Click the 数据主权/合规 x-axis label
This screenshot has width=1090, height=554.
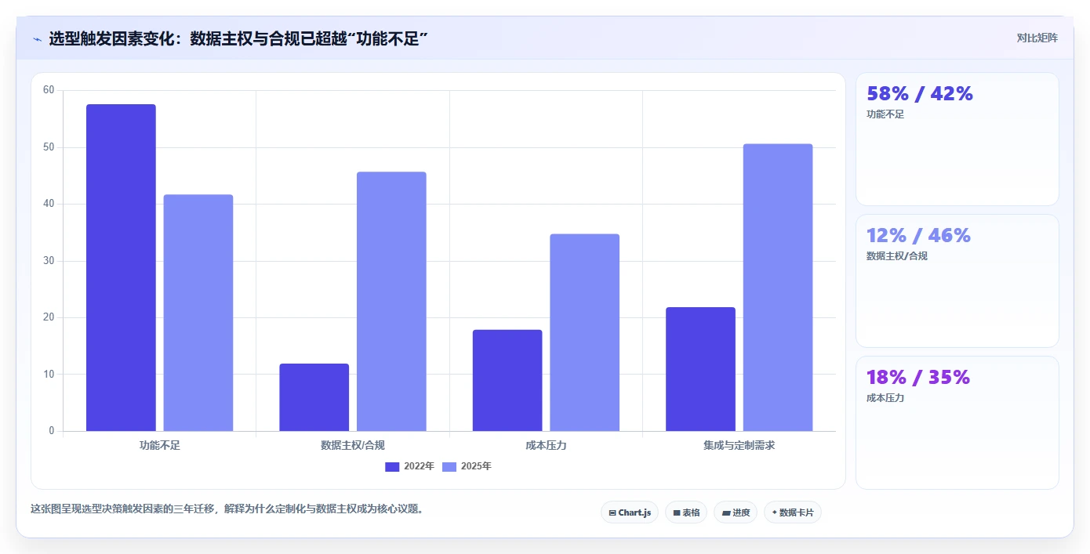tap(353, 445)
